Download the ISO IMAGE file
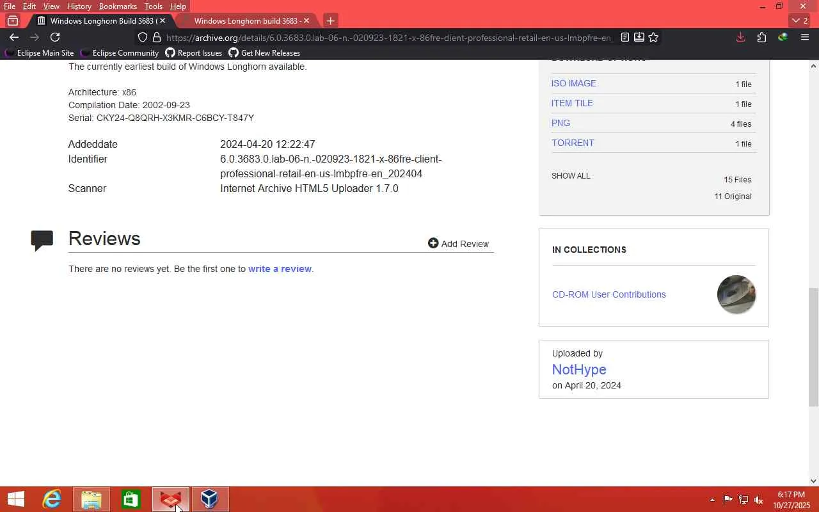The width and height of the screenshot is (819, 512). (573, 83)
